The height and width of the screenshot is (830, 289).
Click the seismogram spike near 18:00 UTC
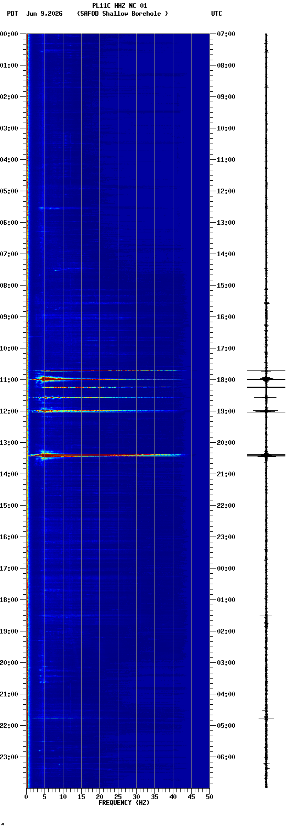tap(266, 379)
